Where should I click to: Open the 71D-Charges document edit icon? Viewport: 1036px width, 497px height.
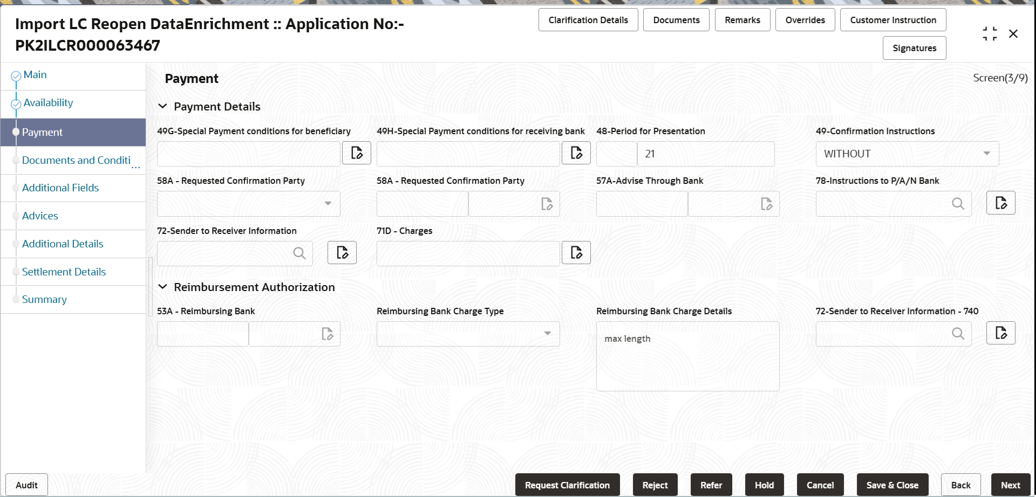pos(576,252)
